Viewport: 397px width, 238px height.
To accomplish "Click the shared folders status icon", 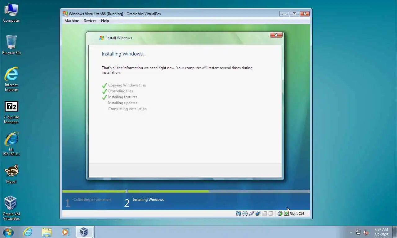I will [265, 214].
